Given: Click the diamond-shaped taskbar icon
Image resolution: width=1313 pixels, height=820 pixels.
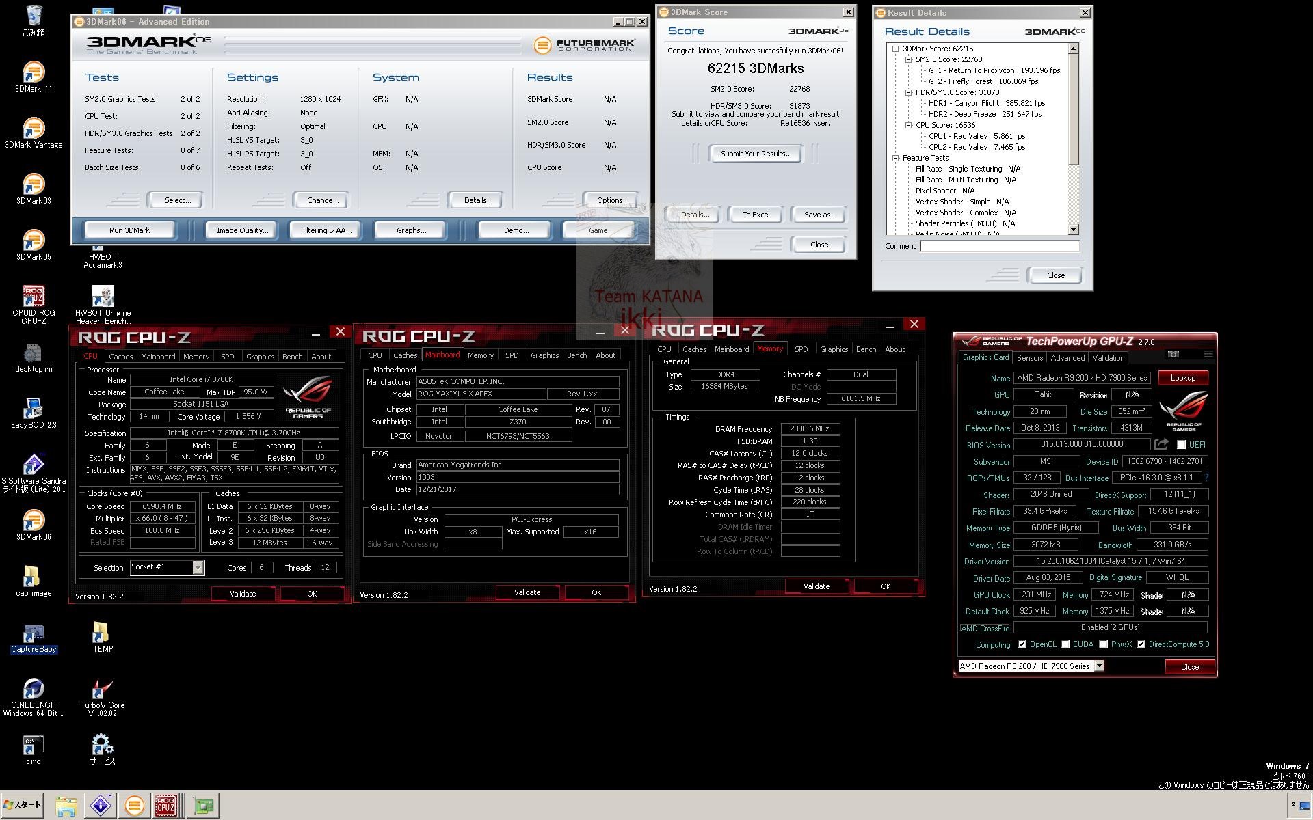Looking at the screenshot, I should coord(100,806).
